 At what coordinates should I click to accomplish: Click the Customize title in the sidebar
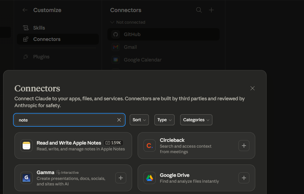pyautogui.click(x=47, y=10)
